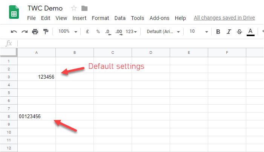This screenshot has width=264, height=152.
Task: Print the spreadsheet
Action: coord(35,32)
